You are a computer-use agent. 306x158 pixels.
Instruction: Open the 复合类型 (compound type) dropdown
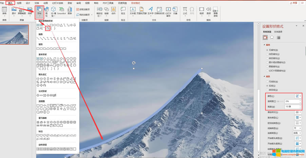coord(298,117)
